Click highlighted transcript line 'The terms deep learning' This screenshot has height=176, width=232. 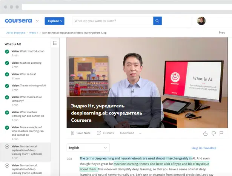[x=136, y=158]
